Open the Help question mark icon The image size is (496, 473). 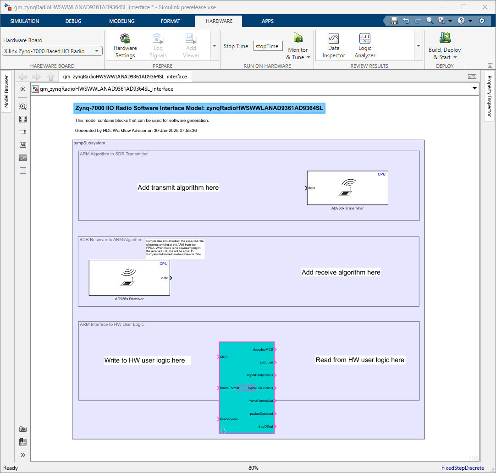point(461,21)
